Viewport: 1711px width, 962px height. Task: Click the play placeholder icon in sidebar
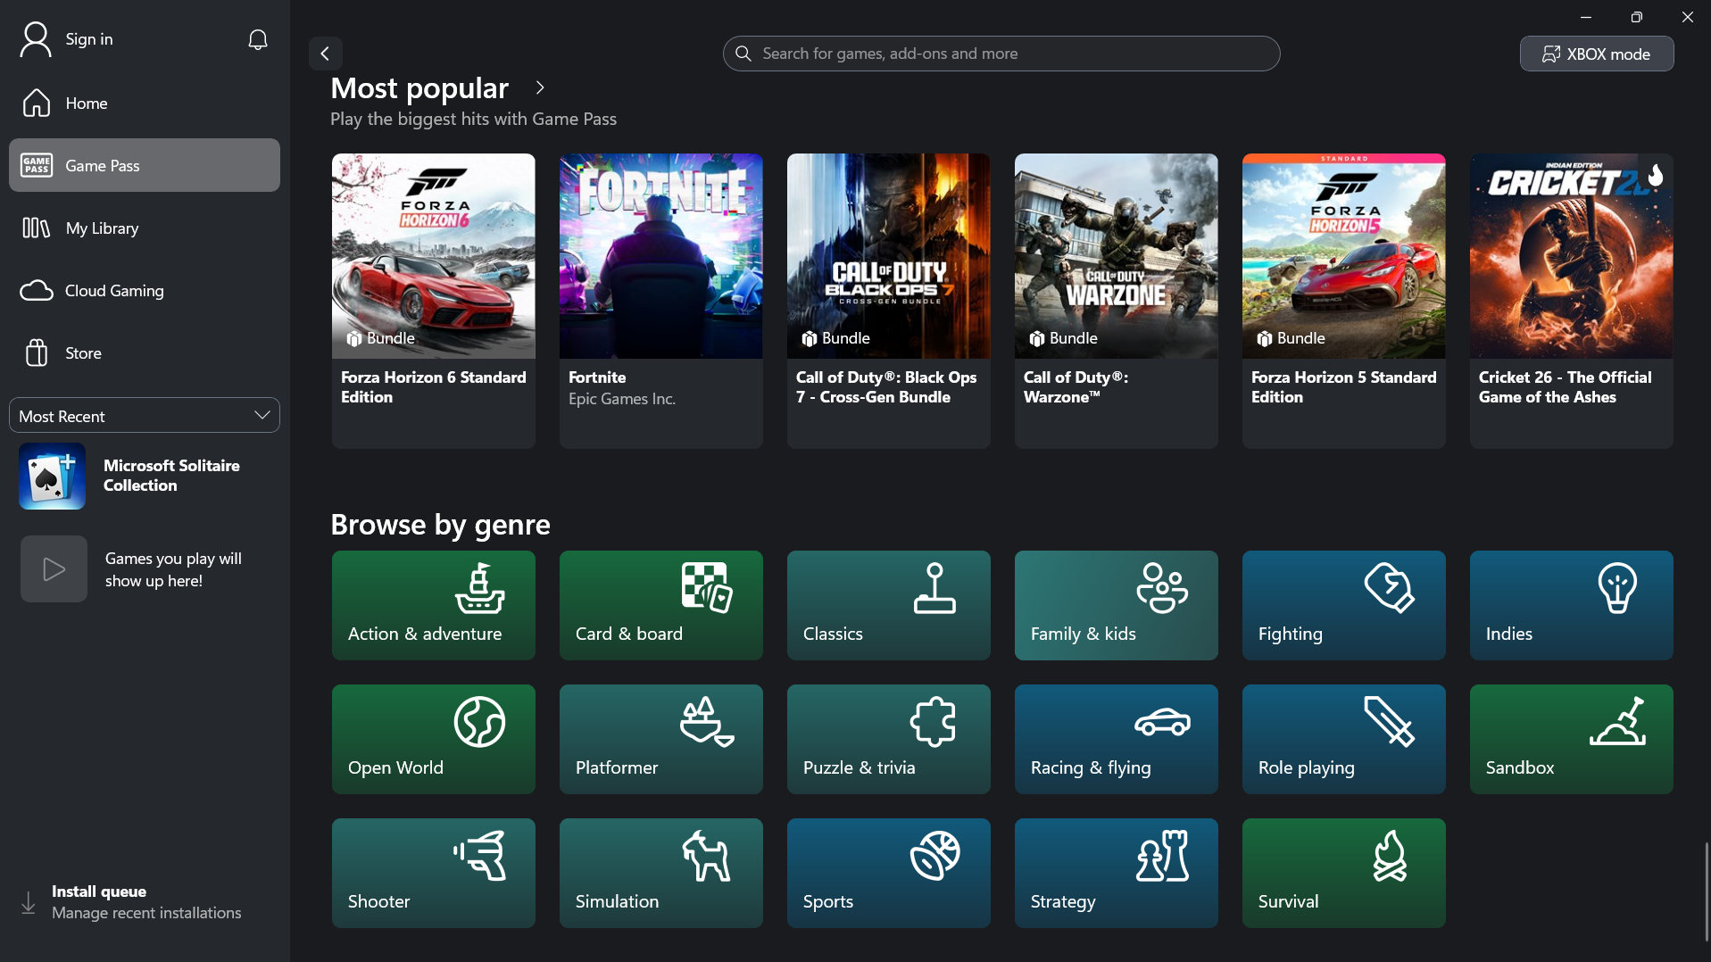[54, 568]
